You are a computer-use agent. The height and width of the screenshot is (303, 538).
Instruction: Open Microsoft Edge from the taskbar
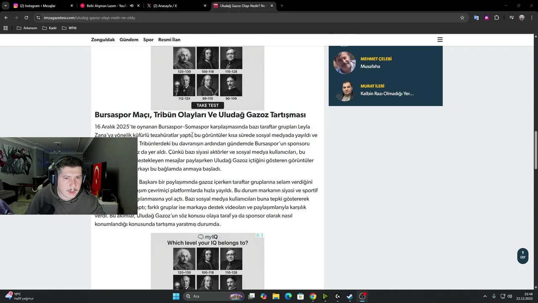(x=288, y=296)
